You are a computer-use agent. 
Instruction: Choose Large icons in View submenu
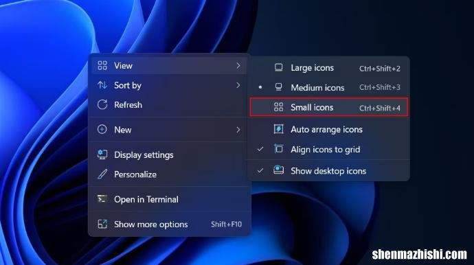point(328,68)
